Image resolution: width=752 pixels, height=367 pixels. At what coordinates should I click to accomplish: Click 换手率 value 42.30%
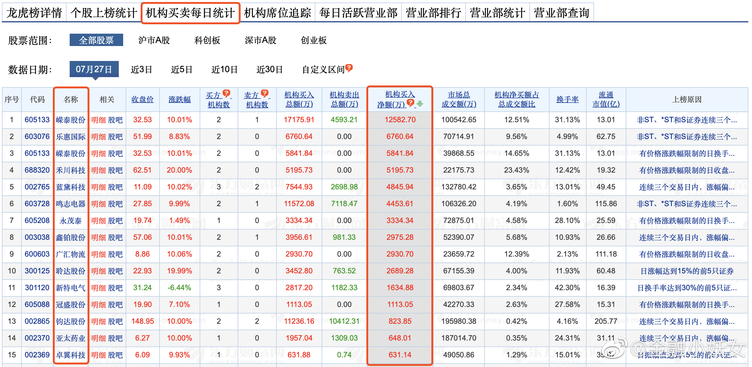568,288
